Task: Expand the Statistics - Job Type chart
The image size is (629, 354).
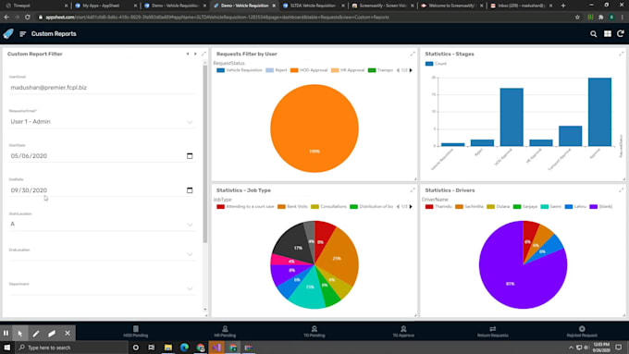Action: click(x=413, y=190)
